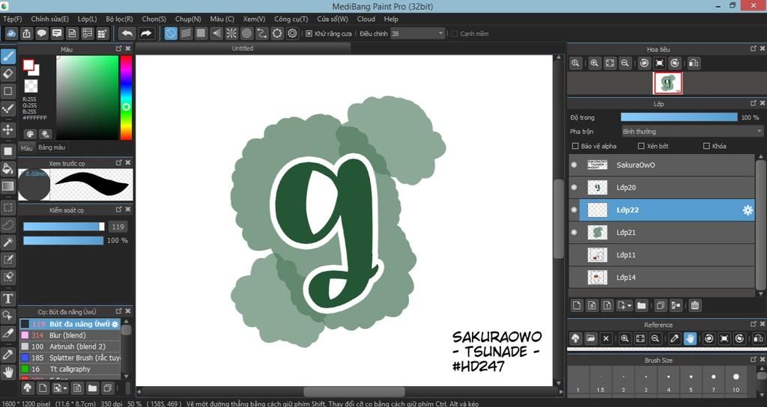Select the Eyedropper tool
The height and width of the screenshot is (407, 767).
coord(7,355)
